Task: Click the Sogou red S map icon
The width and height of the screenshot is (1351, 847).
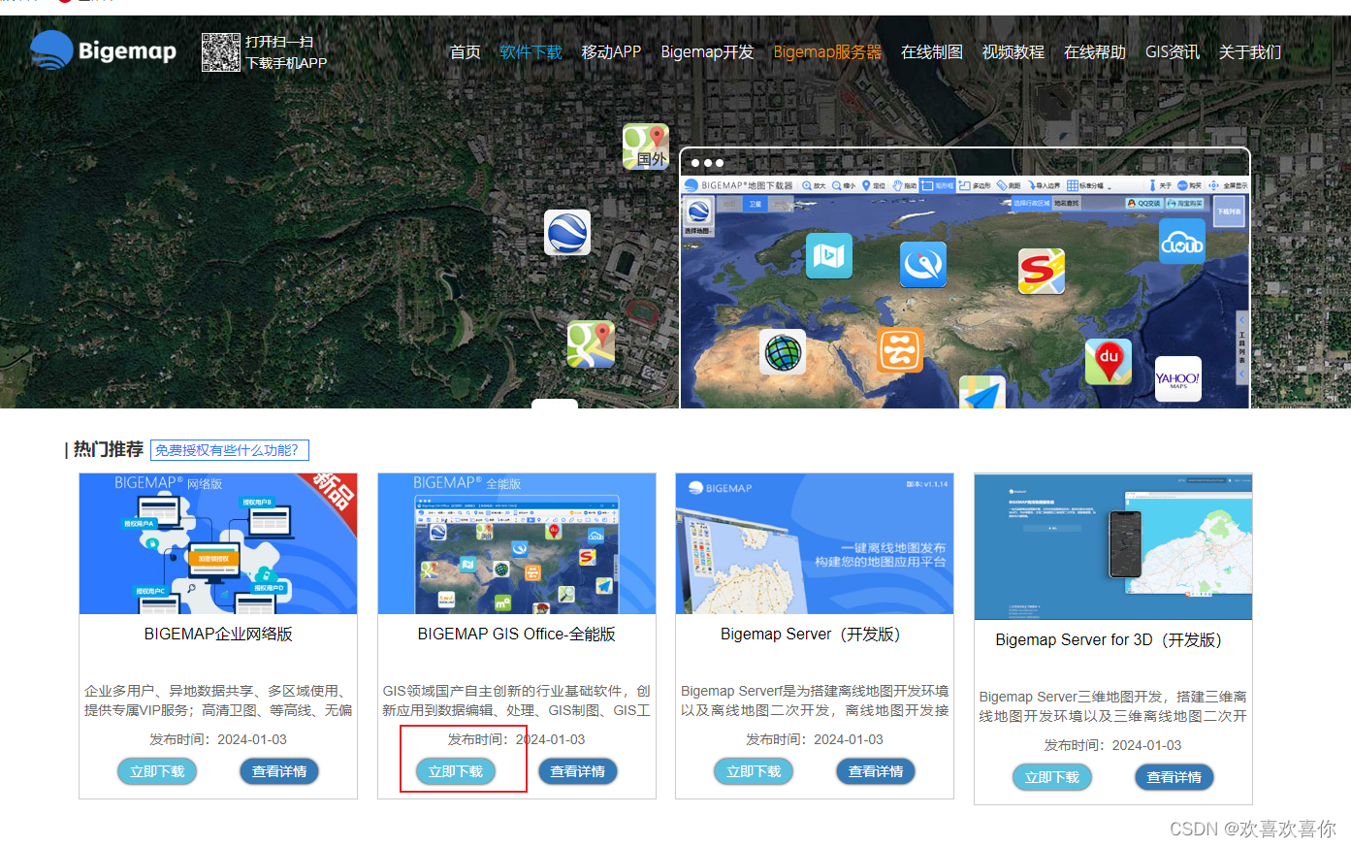Action: (1042, 271)
